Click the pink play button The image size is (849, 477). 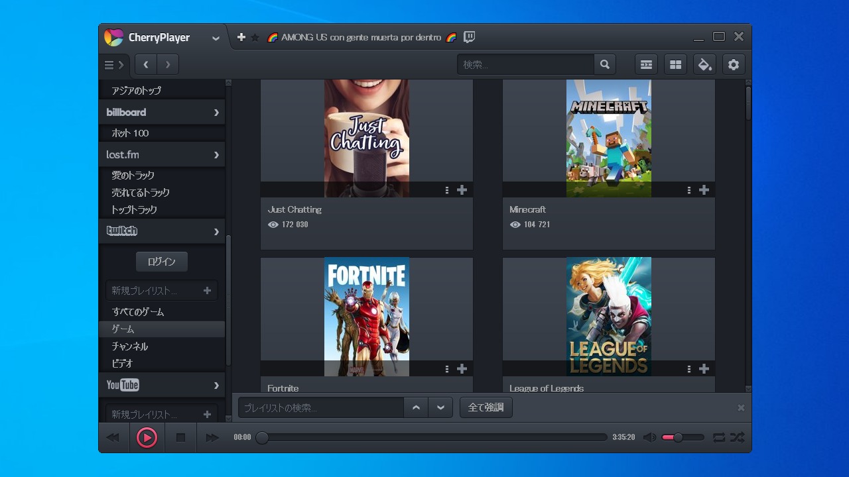click(147, 438)
